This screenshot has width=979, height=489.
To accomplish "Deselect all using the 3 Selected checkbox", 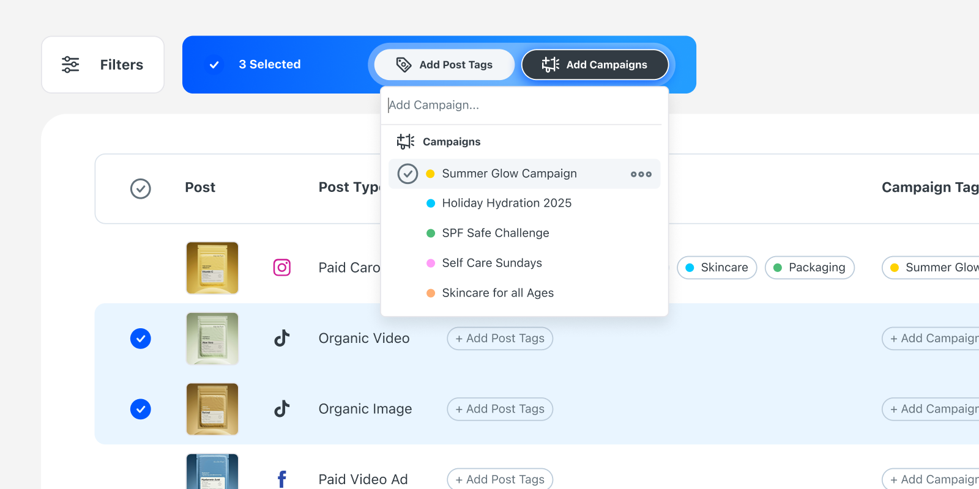I will [x=214, y=65].
